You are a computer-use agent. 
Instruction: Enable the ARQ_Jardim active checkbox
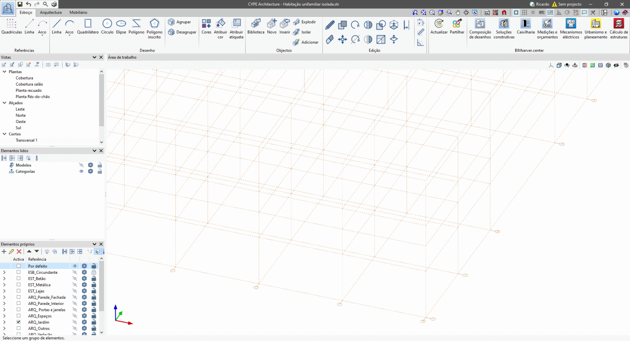pos(18,322)
